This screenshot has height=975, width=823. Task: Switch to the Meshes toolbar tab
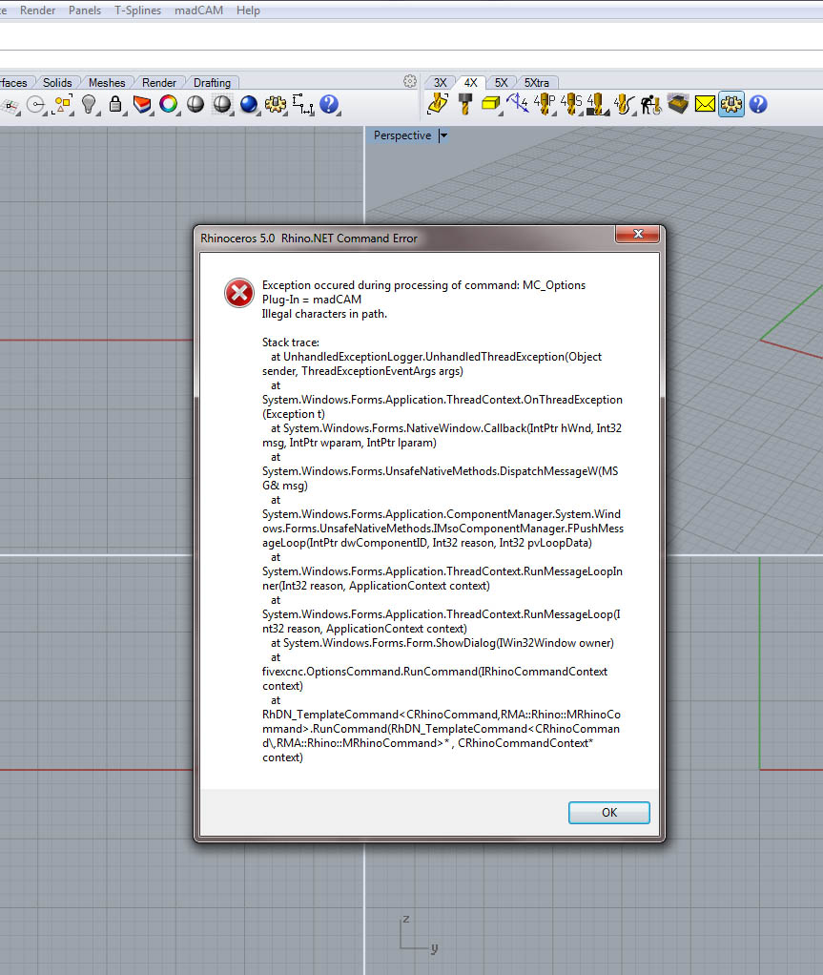[106, 83]
